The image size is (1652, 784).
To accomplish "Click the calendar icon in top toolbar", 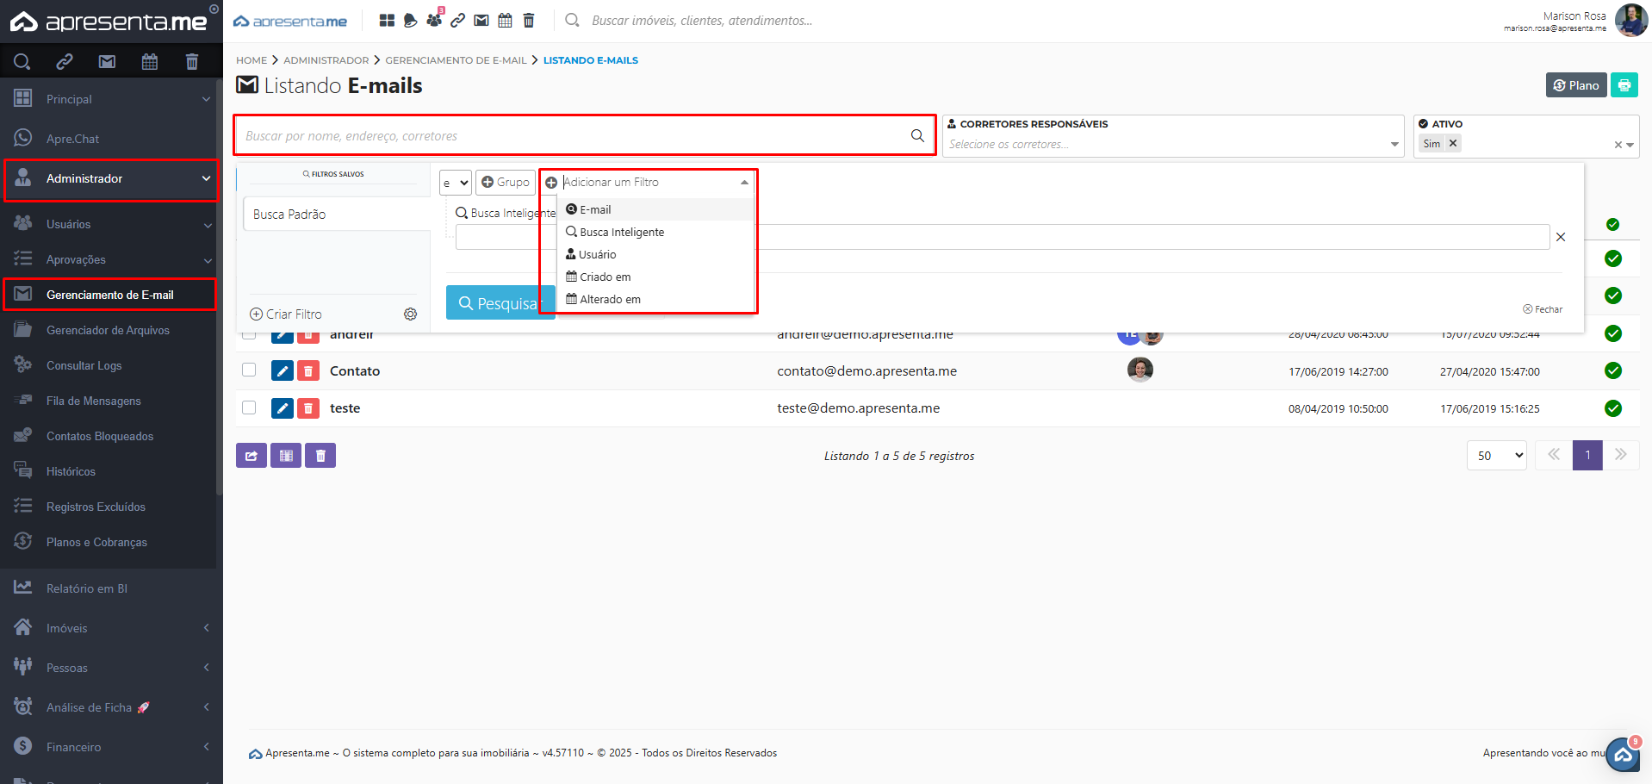I will 505,21.
